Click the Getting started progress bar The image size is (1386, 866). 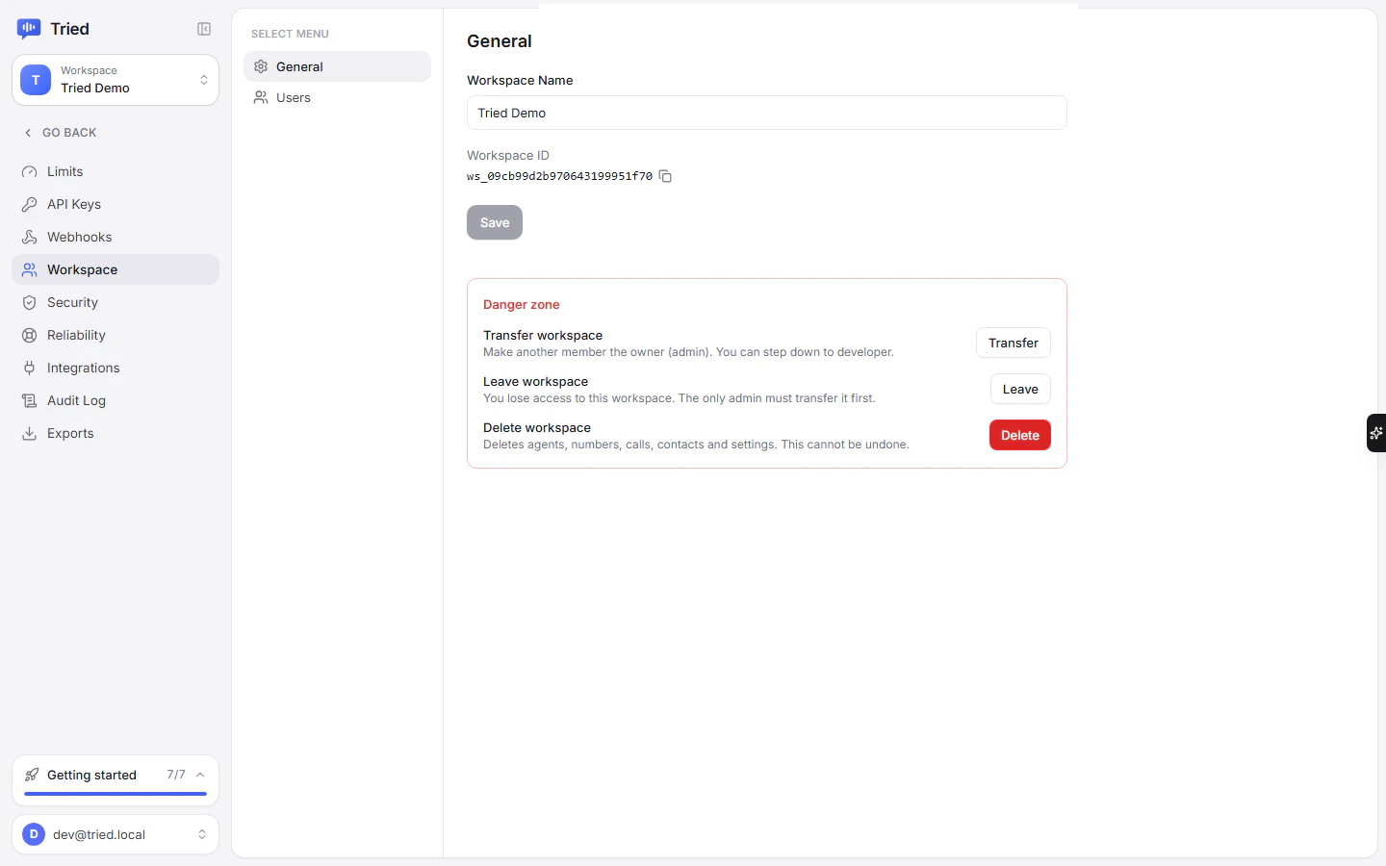(115, 794)
